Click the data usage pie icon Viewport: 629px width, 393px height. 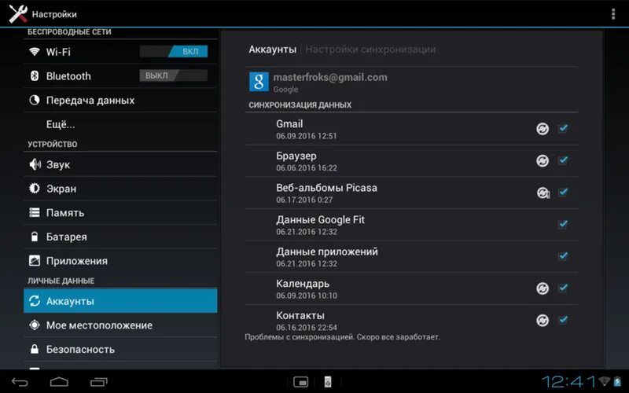[x=35, y=100]
